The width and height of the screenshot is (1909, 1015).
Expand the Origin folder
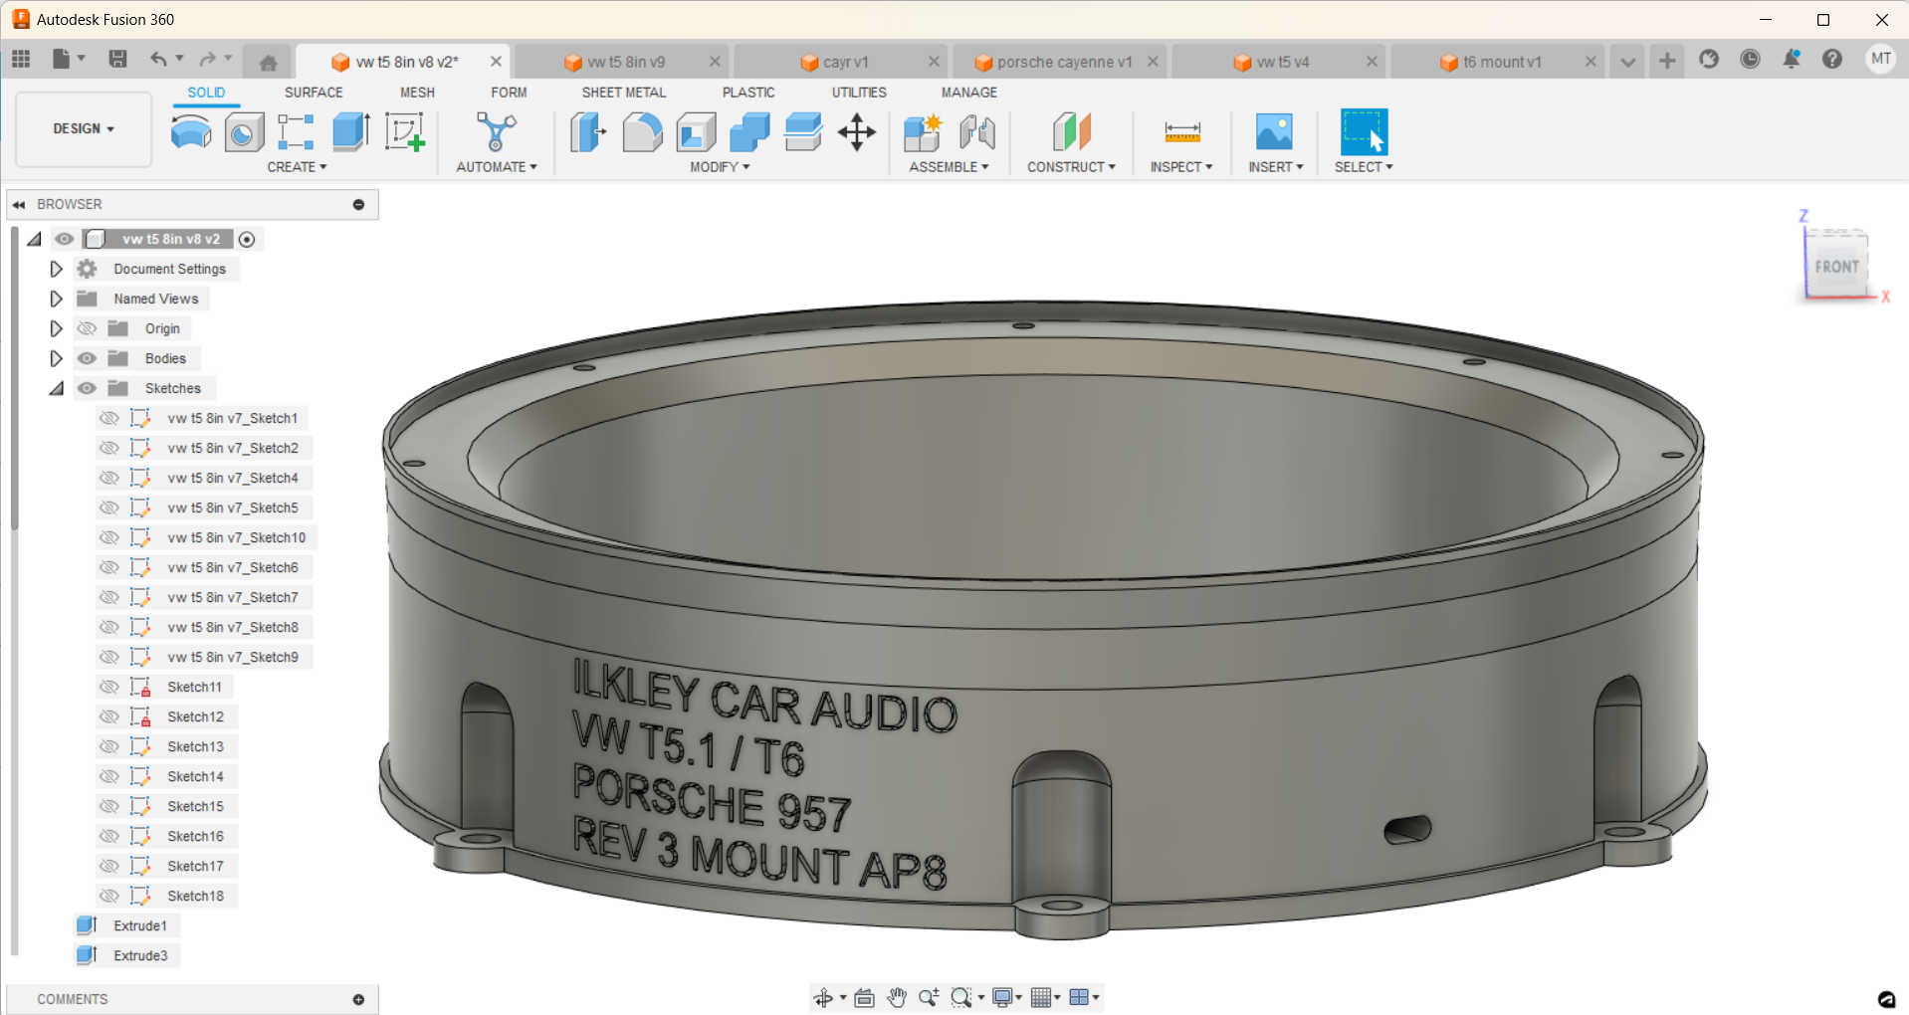pyautogui.click(x=56, y=328)
